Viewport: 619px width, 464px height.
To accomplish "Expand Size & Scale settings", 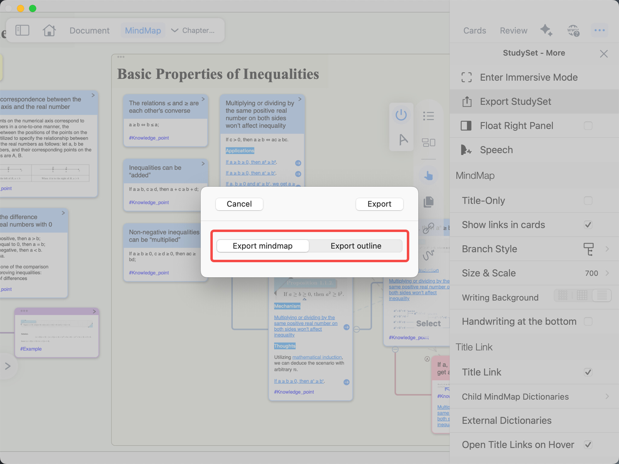I will pyautogui.click(x=534, y=273).
